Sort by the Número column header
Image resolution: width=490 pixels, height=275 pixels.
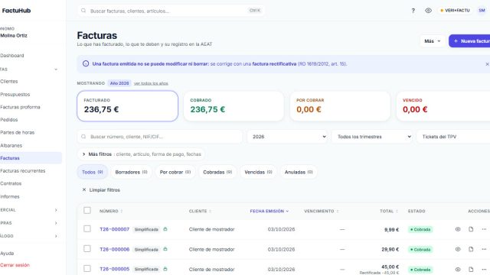pyautogui.click(x=111, y=211)
